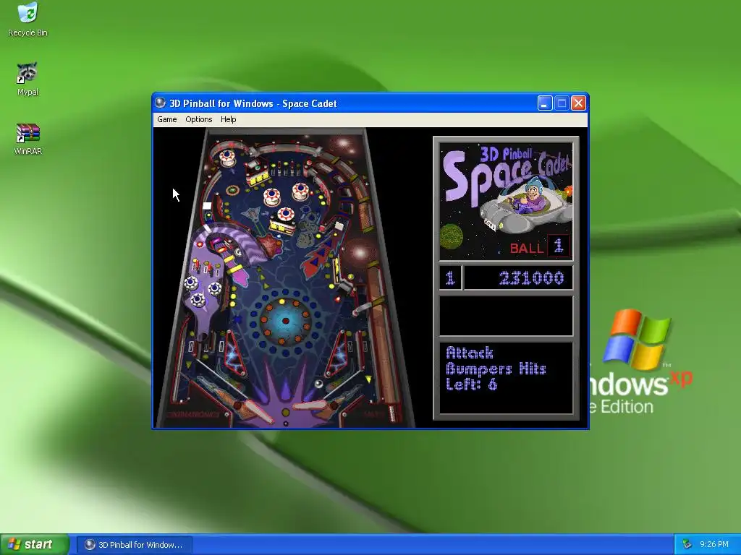Minimize the 3D Pinball window

(x=545, y=103)
